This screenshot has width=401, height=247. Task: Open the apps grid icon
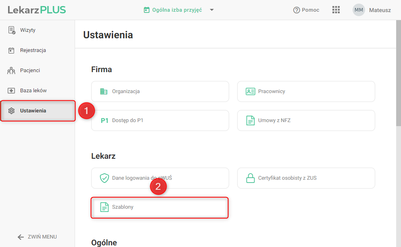pyautogui.click(x=336, y=10)
